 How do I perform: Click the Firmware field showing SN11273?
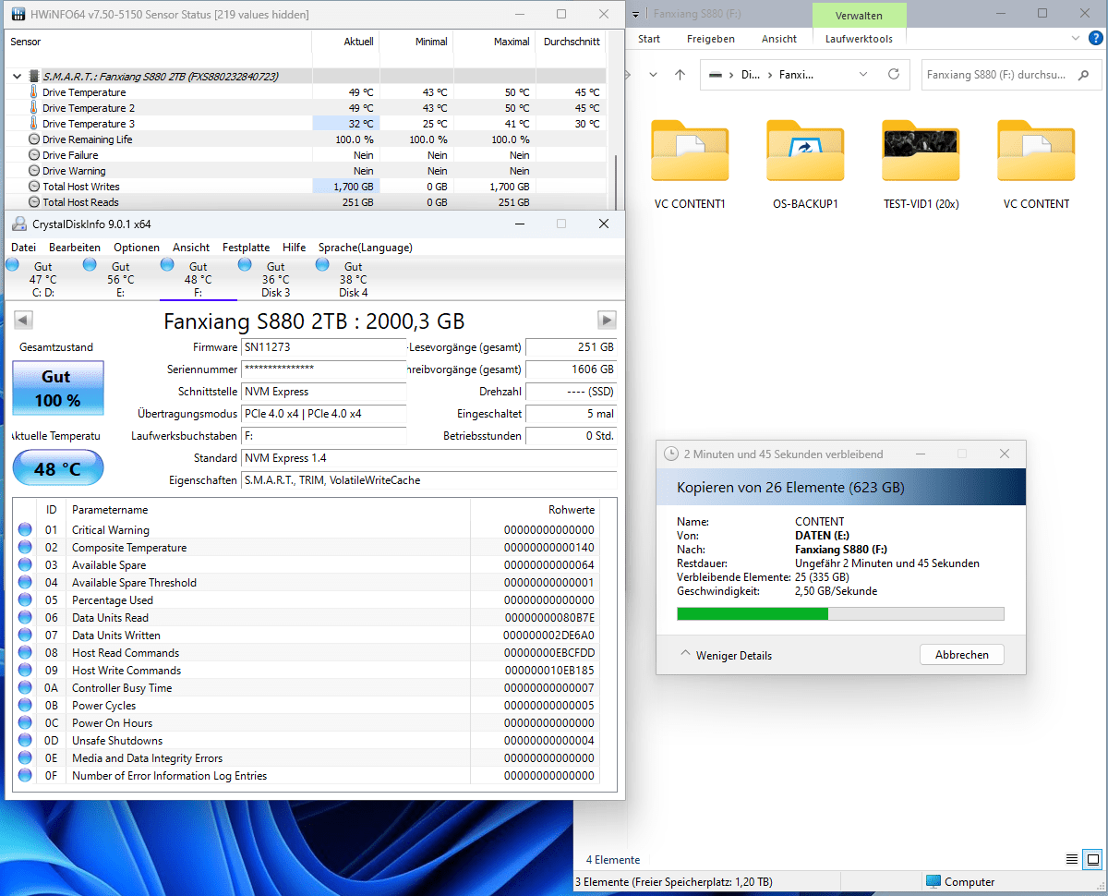pyautogui.click(x=323, y=347)
